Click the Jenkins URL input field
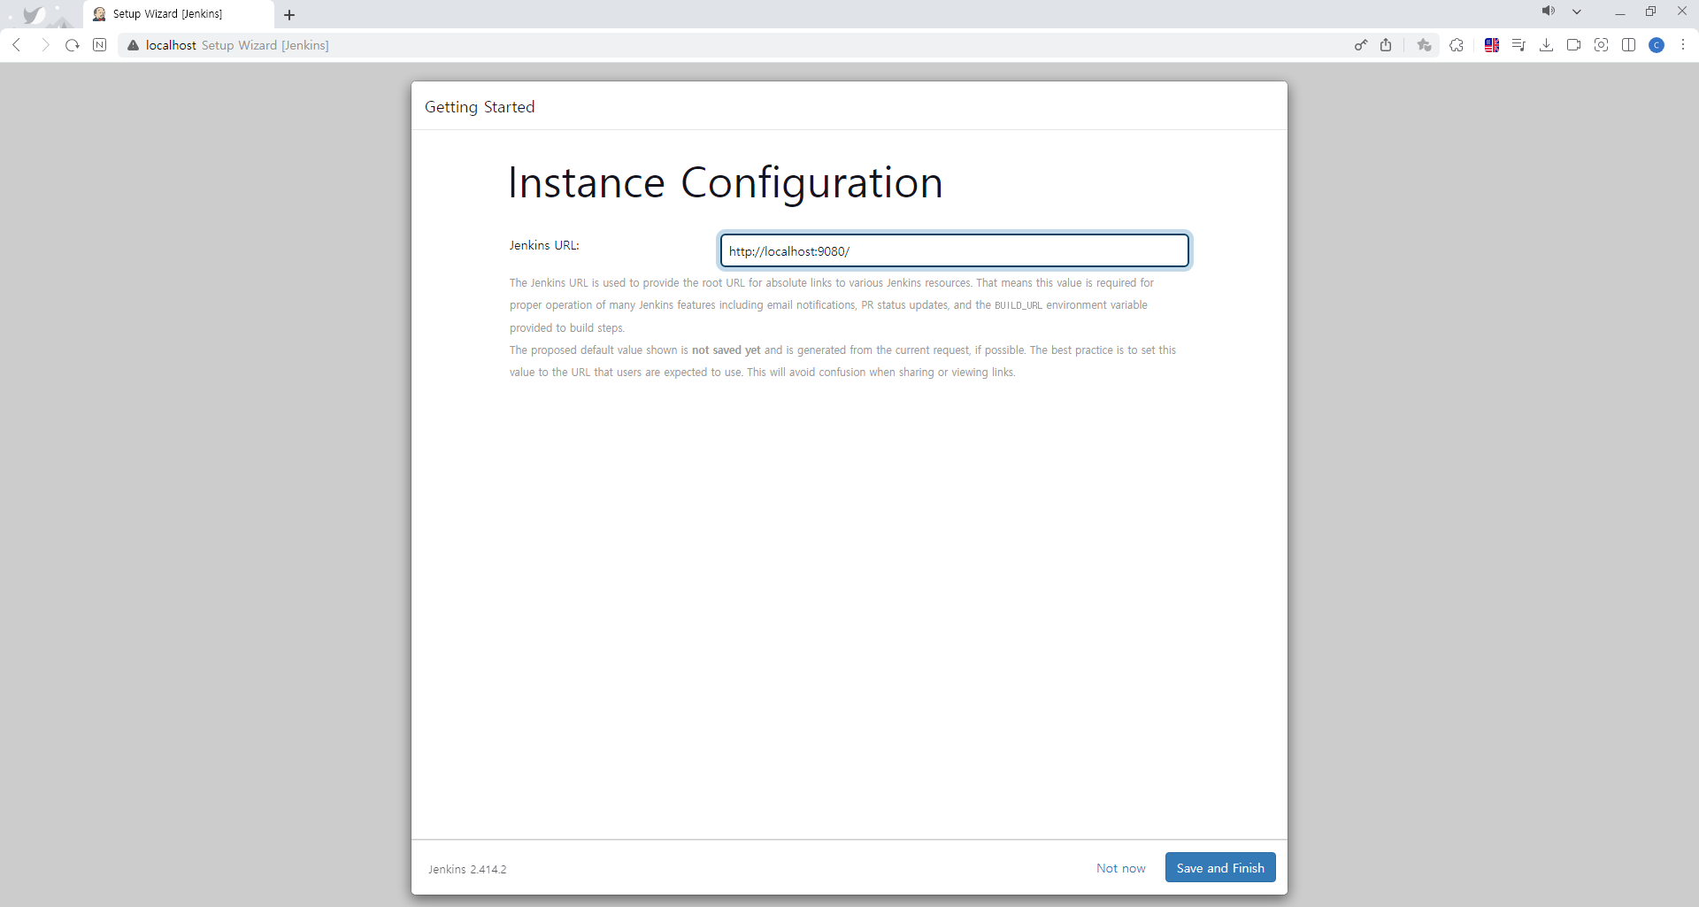 (955, 250)
